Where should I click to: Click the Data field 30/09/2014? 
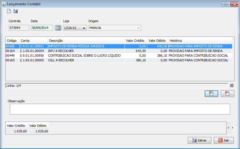42,28
